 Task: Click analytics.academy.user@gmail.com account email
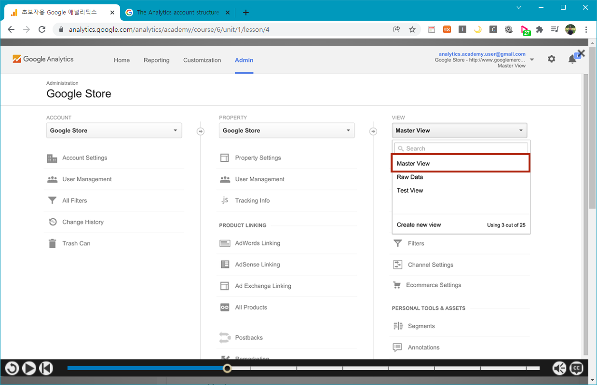tap(482, 54)
